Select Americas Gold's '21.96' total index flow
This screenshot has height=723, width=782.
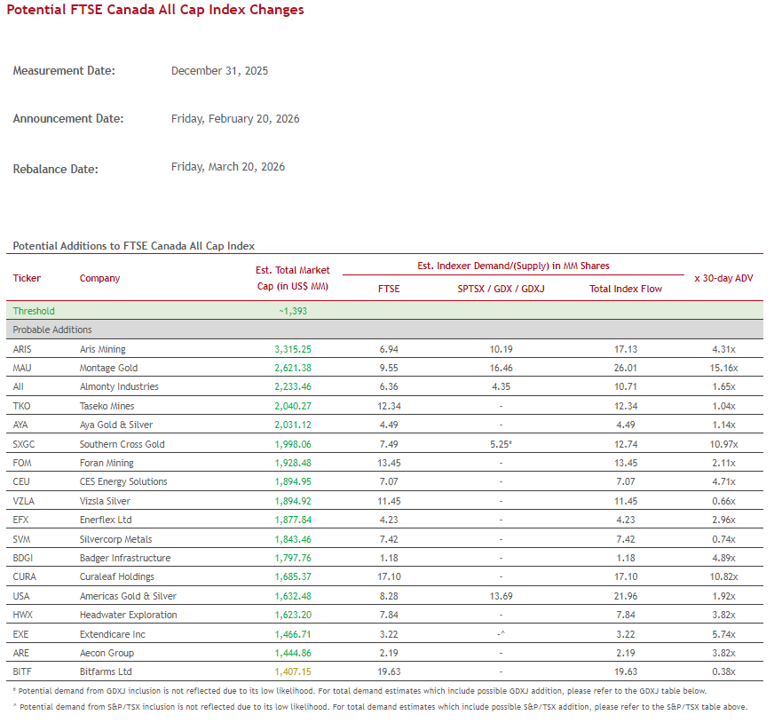tap(626, 596)
